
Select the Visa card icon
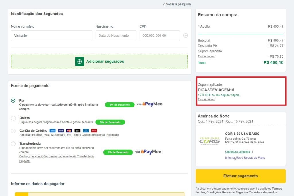pyautogui.click(x=60, y=131)
